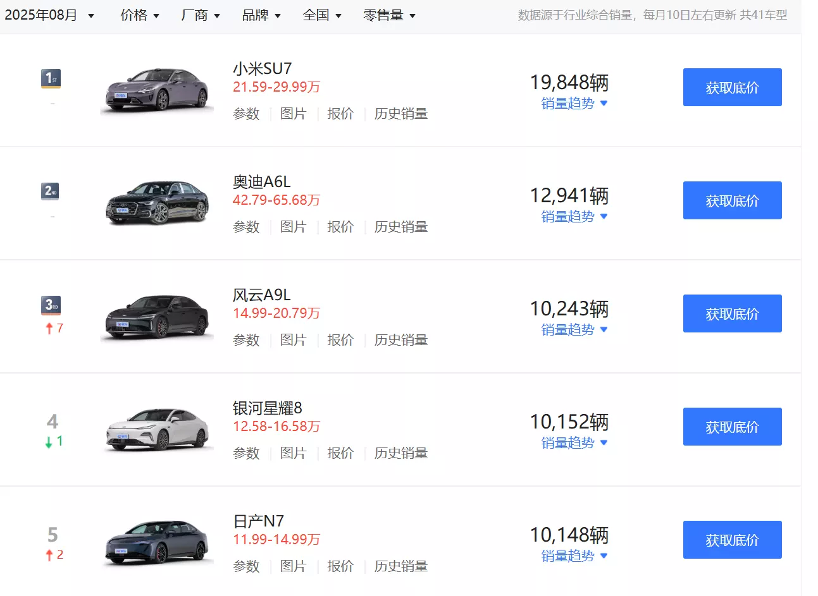Expand the 品牌 filter menu

[x=261, y=15]
